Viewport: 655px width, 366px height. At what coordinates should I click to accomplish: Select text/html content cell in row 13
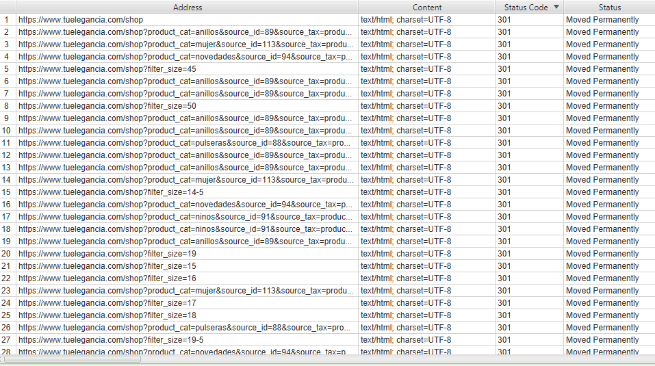406,168
